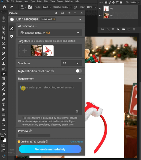Viewport: 141px width, 160px height.
Task: Click the Create new group folder icon
Action: coord(124,29)
